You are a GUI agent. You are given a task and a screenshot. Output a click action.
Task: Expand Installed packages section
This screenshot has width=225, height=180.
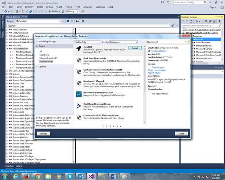tap(37, 41)
